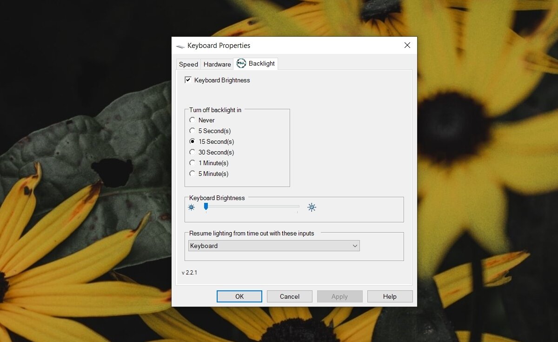The width and height of the screenshot is (558, 342).
Task: Select the 30 Second(s) option
Action: click(193, 152)
